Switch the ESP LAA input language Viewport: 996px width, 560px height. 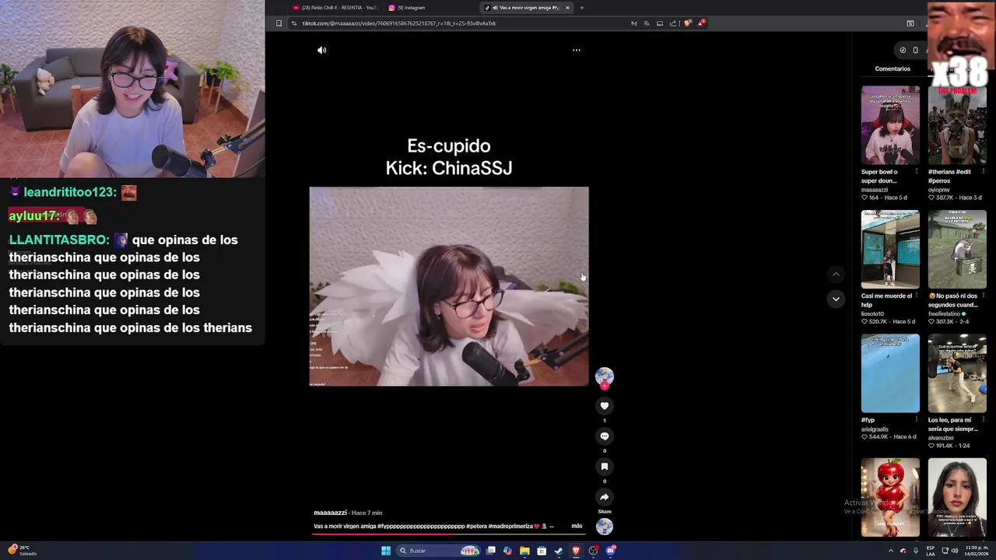point(930,551)
